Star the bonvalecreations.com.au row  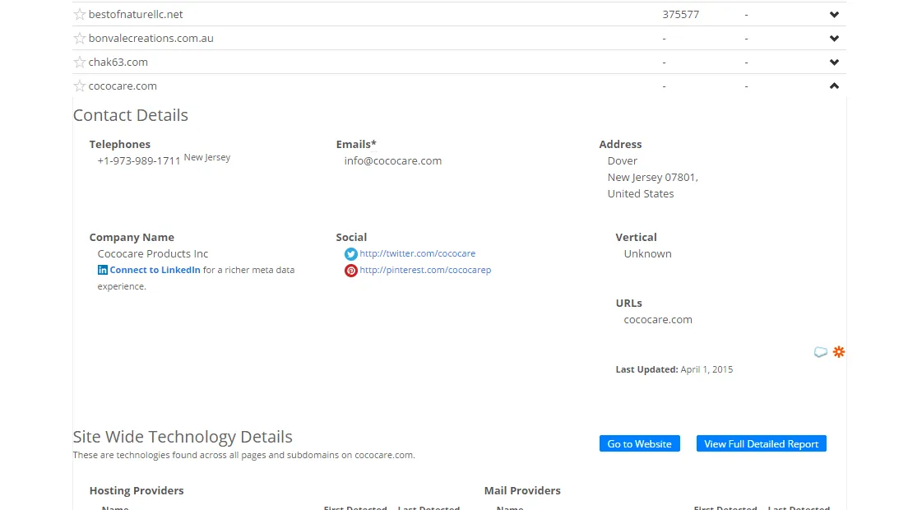click(x=80, y=38)
